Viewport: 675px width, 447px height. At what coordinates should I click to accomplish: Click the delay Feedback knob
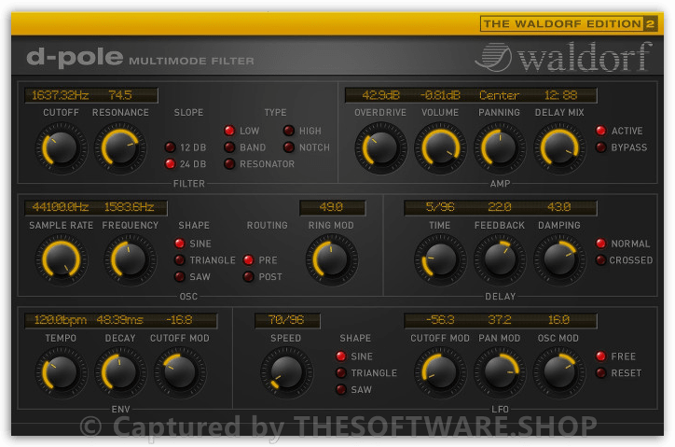coord(499,260)
